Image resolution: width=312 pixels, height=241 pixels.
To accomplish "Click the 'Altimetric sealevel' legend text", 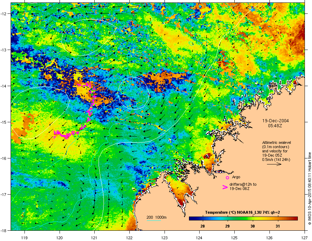I will coord(277,142).
